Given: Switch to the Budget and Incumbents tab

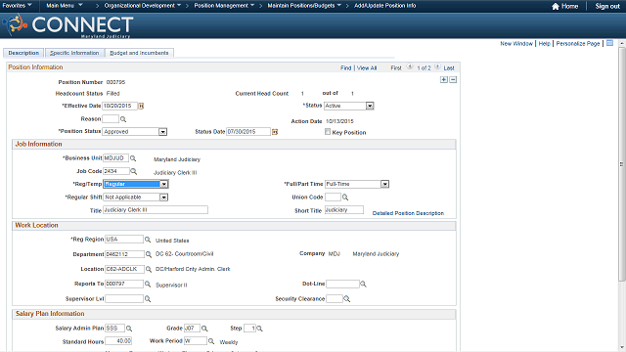Looking at the screenshot, I should click(x=139, y=53).
